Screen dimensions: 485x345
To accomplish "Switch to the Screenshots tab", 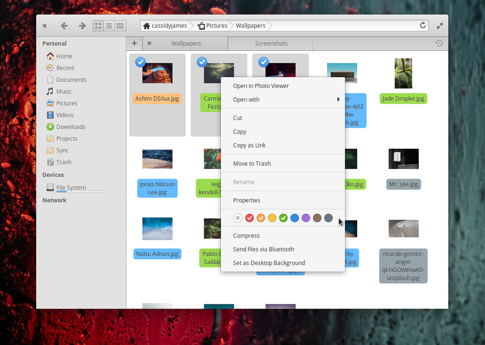I will (x=270, y=43).
